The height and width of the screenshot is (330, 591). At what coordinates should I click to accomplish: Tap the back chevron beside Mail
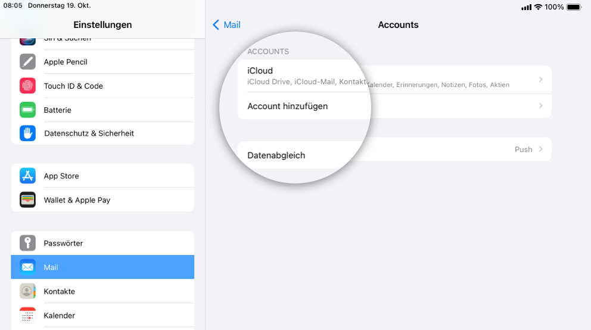click(216, 25)
